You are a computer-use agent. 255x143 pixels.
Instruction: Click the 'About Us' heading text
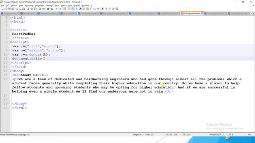[29, 75]
